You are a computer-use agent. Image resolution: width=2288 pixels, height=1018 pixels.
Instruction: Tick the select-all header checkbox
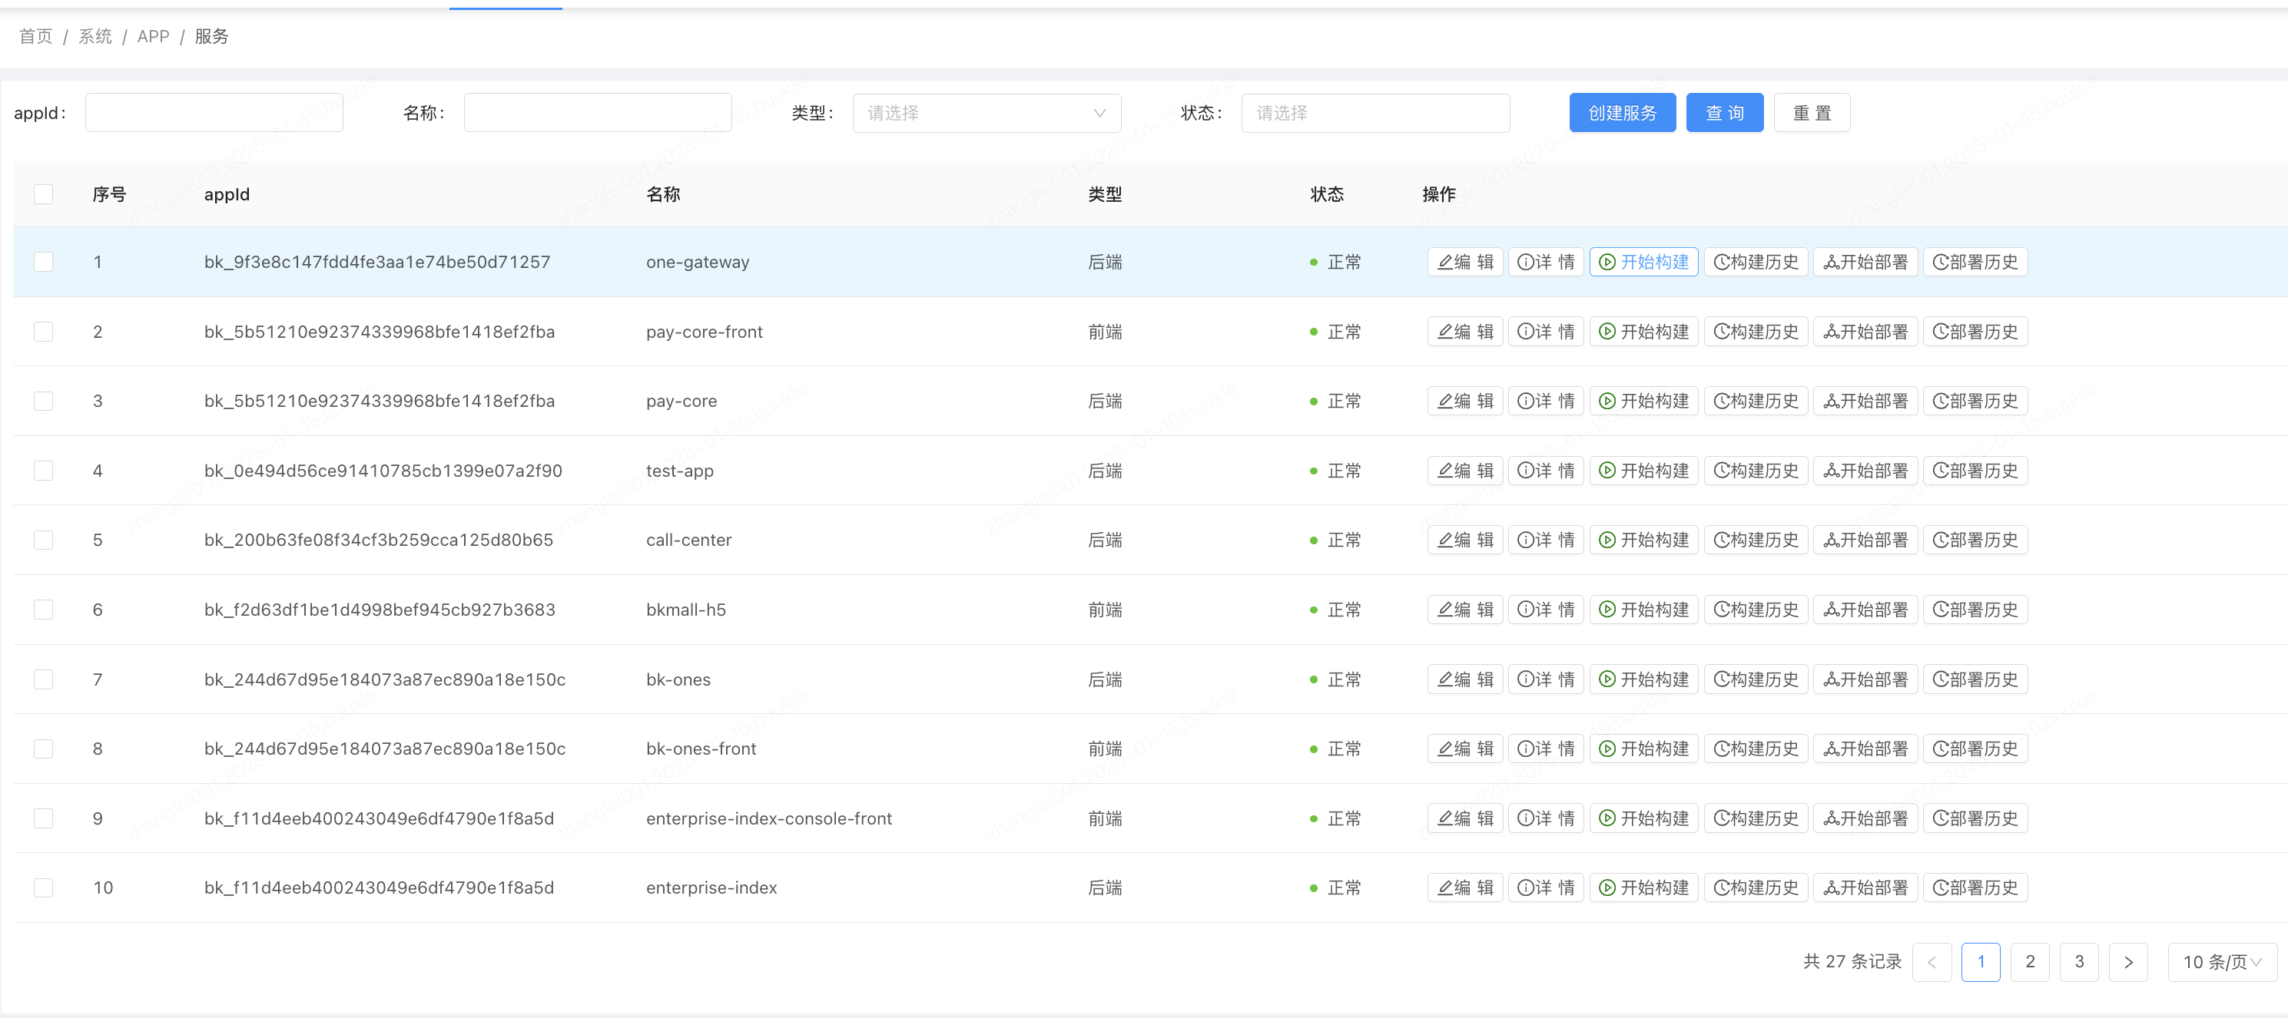point(44,194)
